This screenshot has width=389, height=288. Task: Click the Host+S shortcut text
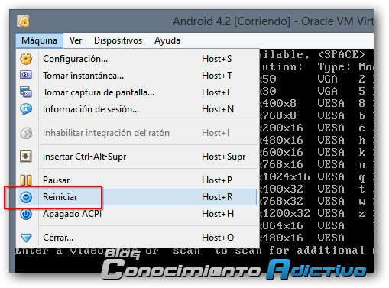(x=217, y=59)
